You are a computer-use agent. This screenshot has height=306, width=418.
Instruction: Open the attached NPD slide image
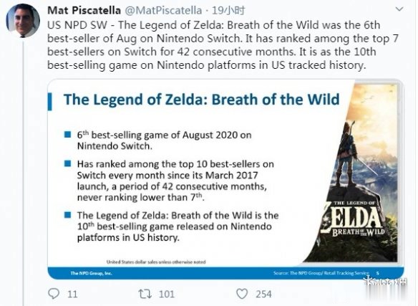pyautogui.click(x=225, y=179)
